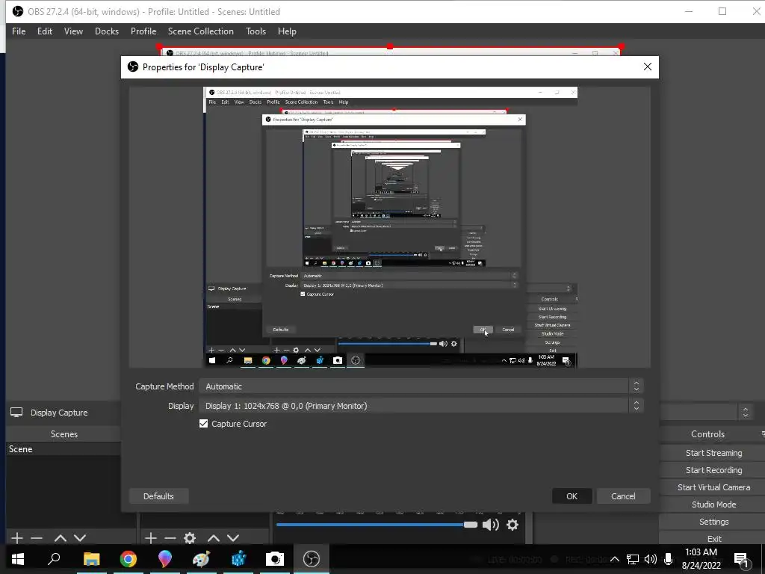Click Start Recording in Controls
Viewport: 765px width, 574px height.
(713, 470)
